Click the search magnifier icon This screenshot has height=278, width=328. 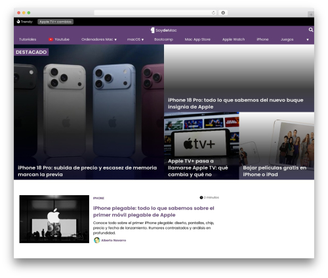pos(311,30)
